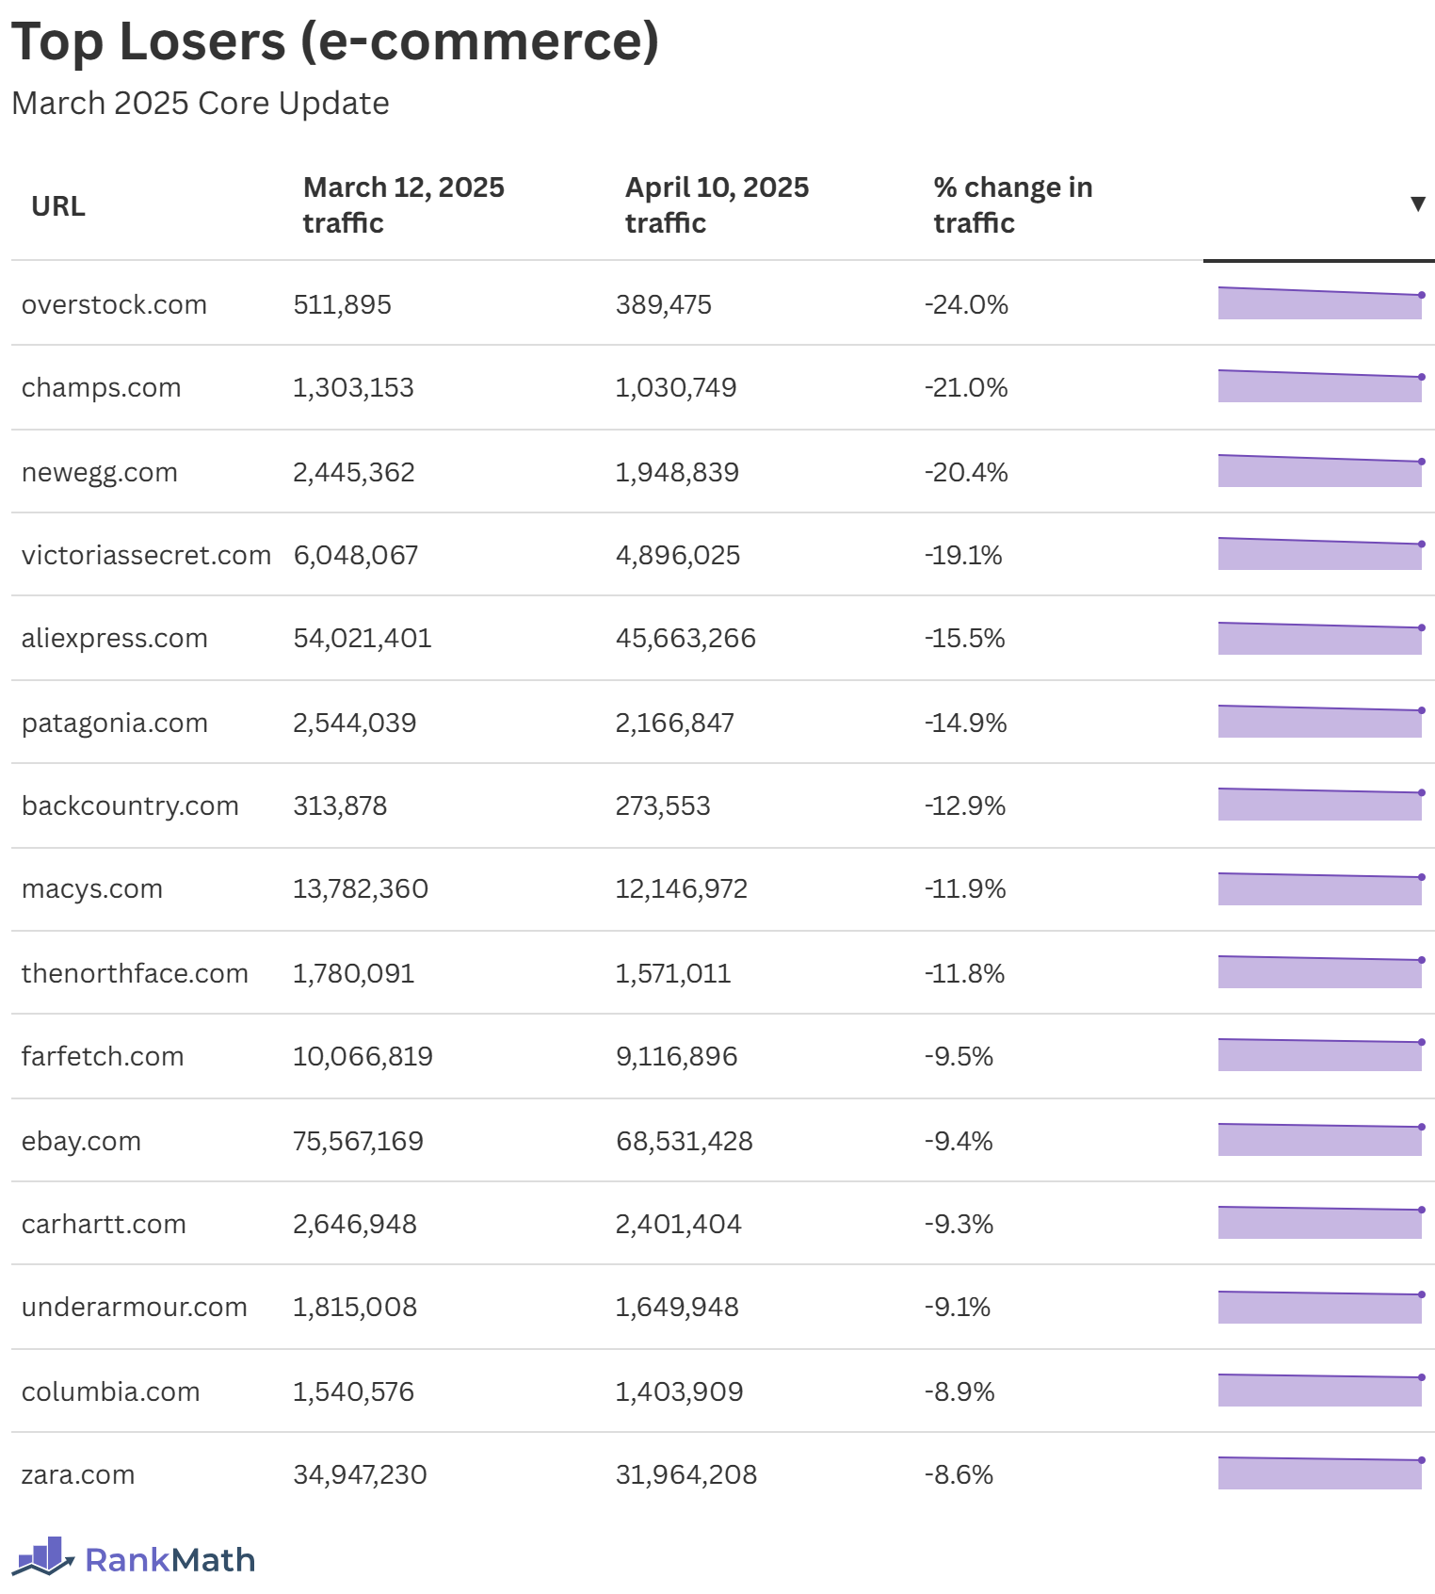Select the carhartt.com URL cell
Screen dimensions: 1435x1594
(104, 1224)
